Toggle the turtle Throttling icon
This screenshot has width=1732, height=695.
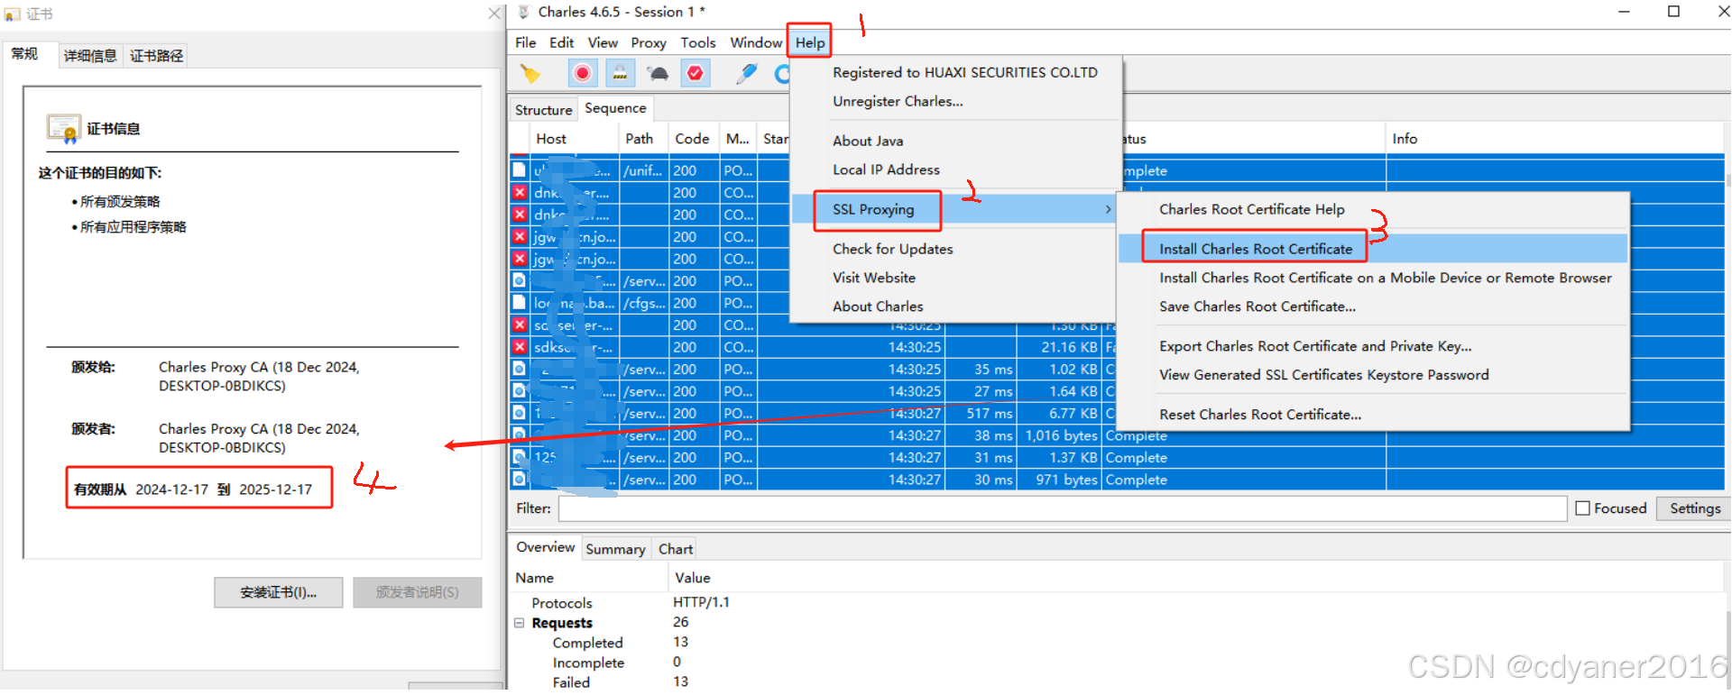(658, 74)
